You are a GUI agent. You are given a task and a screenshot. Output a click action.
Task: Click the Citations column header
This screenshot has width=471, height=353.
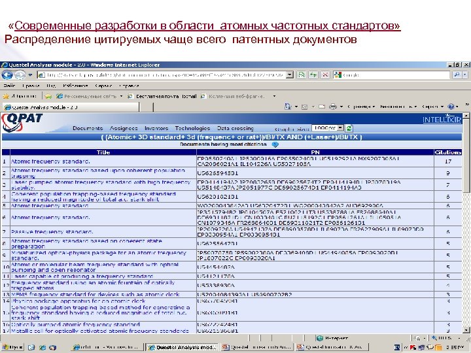coord(448,152)
